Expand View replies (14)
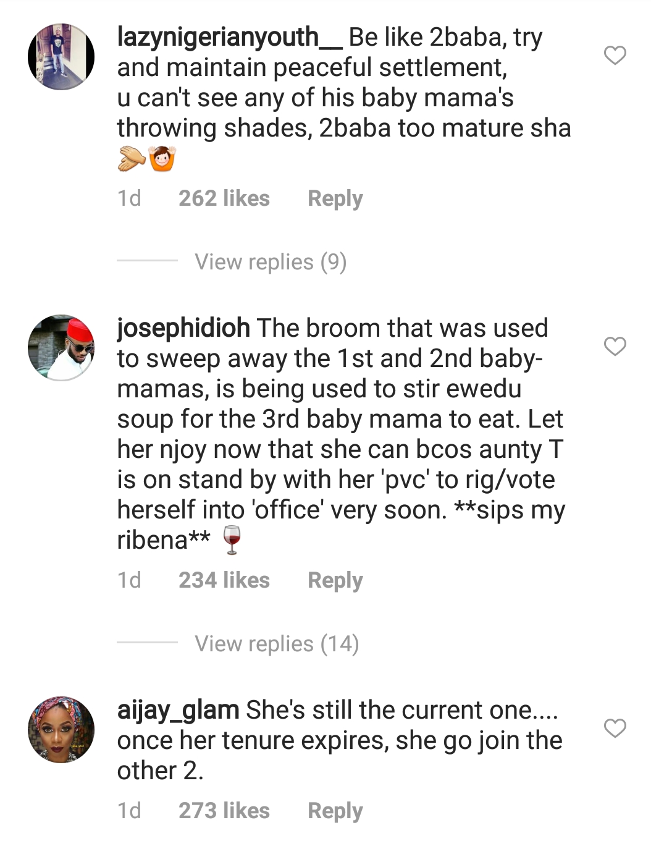Viewport: 651px width, 854px height. pos(277,644)
